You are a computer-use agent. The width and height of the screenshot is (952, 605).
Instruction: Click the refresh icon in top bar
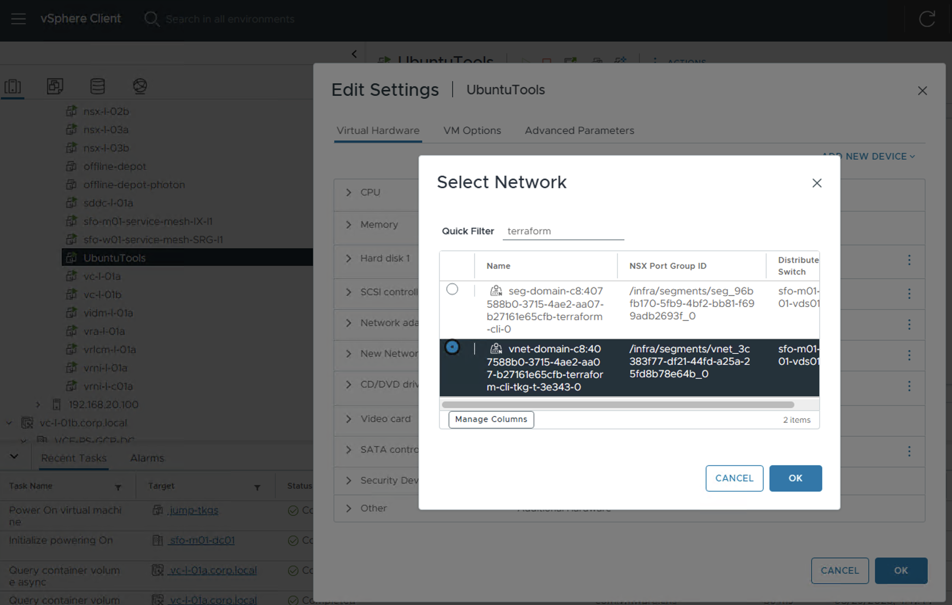[x=927, y=19]
